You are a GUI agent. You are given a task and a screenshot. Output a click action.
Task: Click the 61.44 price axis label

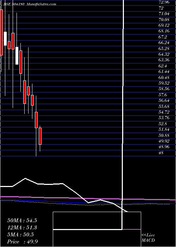(164, 72)
